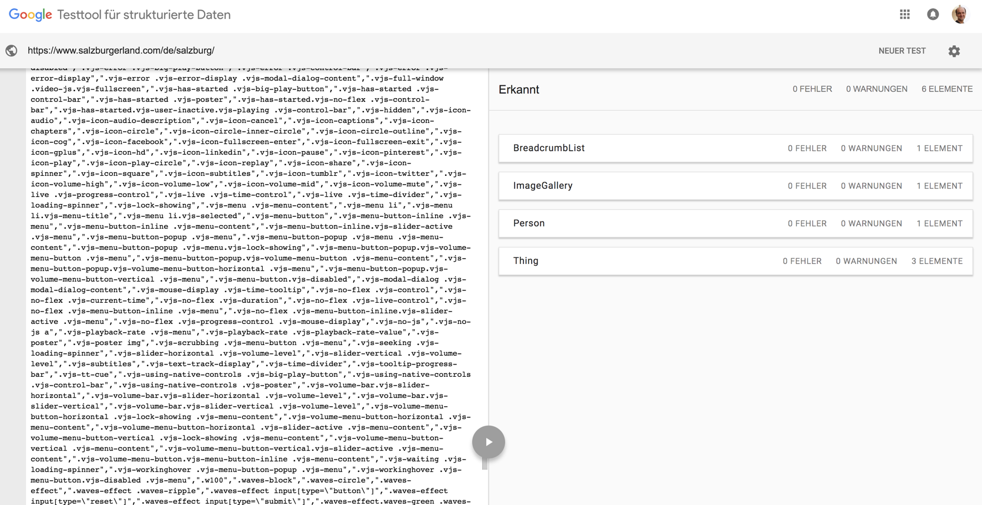Click the Google logo
The image size is (982, 505).
pos(31,15)
